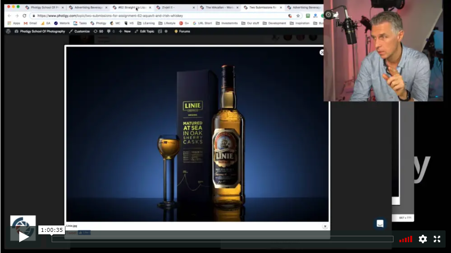Open the Tasks bookmark
The width and height of the screenshot is (451, 253).
[80, 23]
